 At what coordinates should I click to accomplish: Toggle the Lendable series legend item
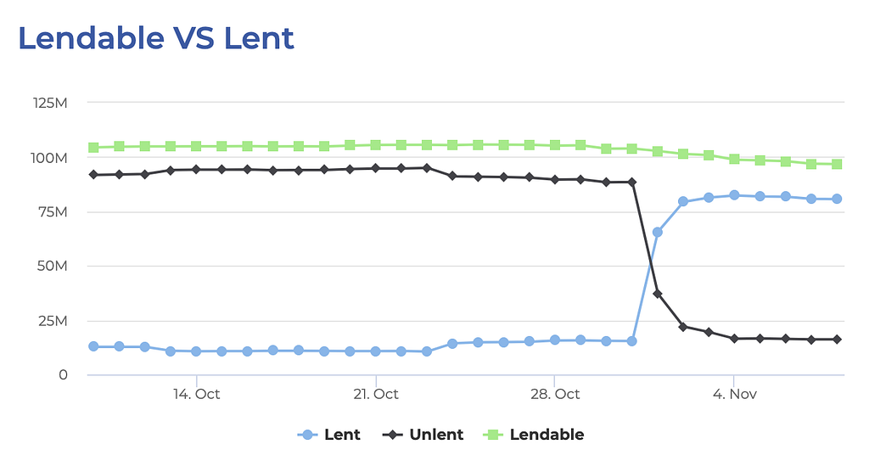[533, 435]
